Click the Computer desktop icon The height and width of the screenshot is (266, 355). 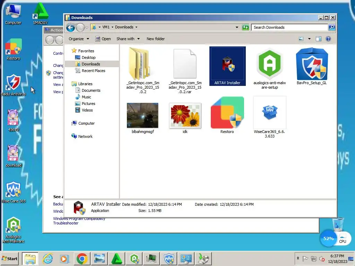pyautogui.click(x=13, y=15)
